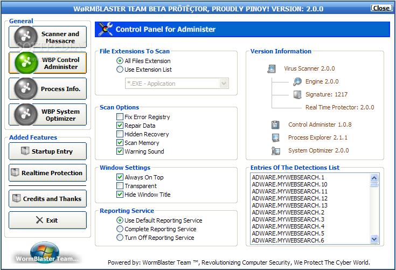Click Virus Scanner 2.0.0 label
396x270 pixels.
[309, 68]
